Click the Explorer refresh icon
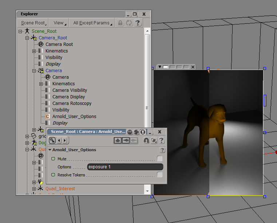 click(129, 23)
